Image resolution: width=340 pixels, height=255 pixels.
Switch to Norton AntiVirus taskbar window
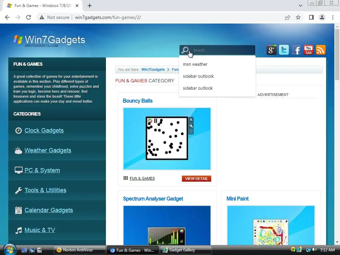(x=79, y=250)
